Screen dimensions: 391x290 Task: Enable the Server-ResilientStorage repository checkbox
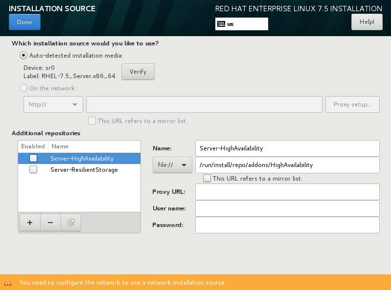click(33, 169)
